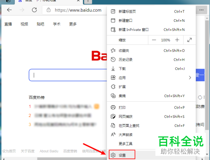
Task: Select 新建窗口 menu entry
Action: [151, 21]
